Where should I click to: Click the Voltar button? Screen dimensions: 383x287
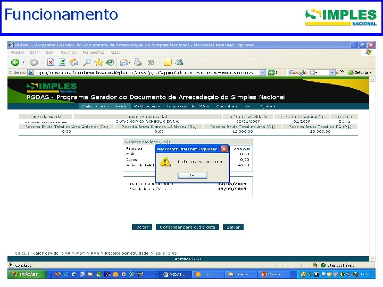tap(142, 227)
